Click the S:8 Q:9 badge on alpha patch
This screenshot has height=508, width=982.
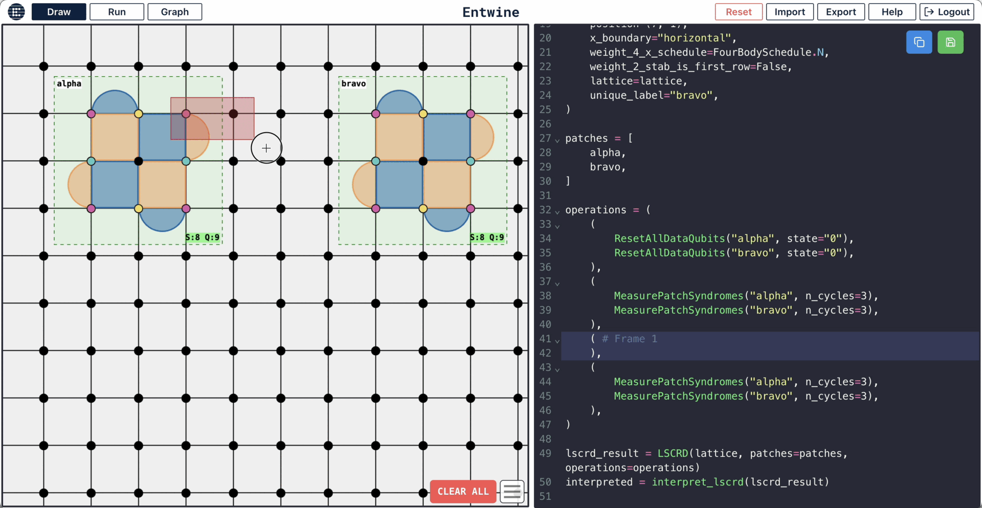point(203,237)
